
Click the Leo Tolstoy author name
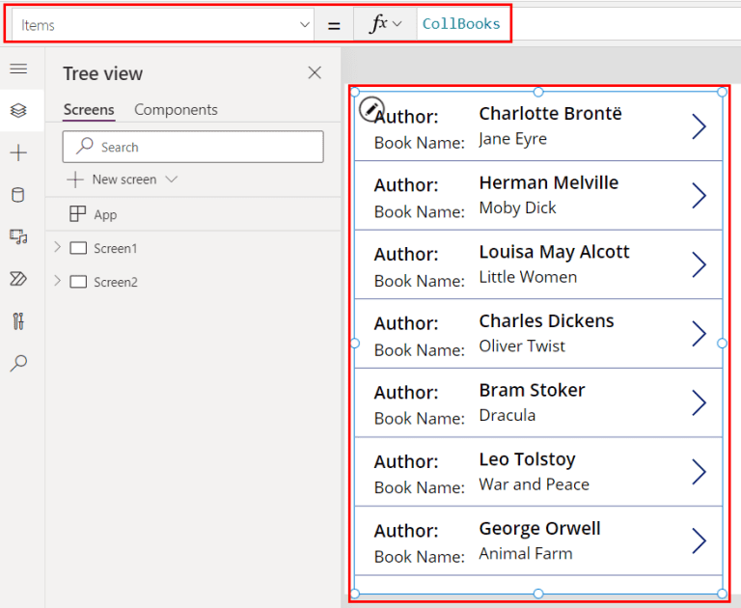527,459
